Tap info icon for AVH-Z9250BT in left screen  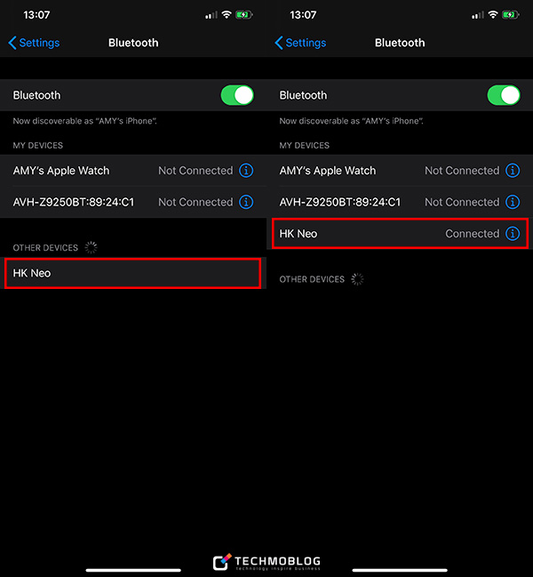[x=247, y=202]
